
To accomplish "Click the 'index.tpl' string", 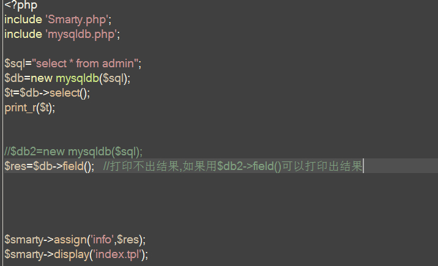I will (x=117, y=254).
